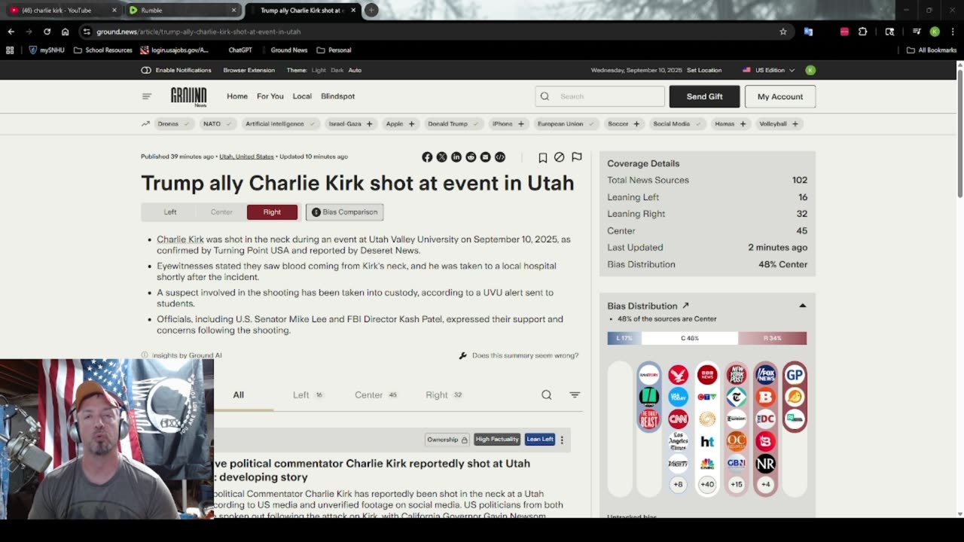This screenshot has width=964, height=542.
Task: Open the filter icon in article list
Action: [x=575, y=394]
